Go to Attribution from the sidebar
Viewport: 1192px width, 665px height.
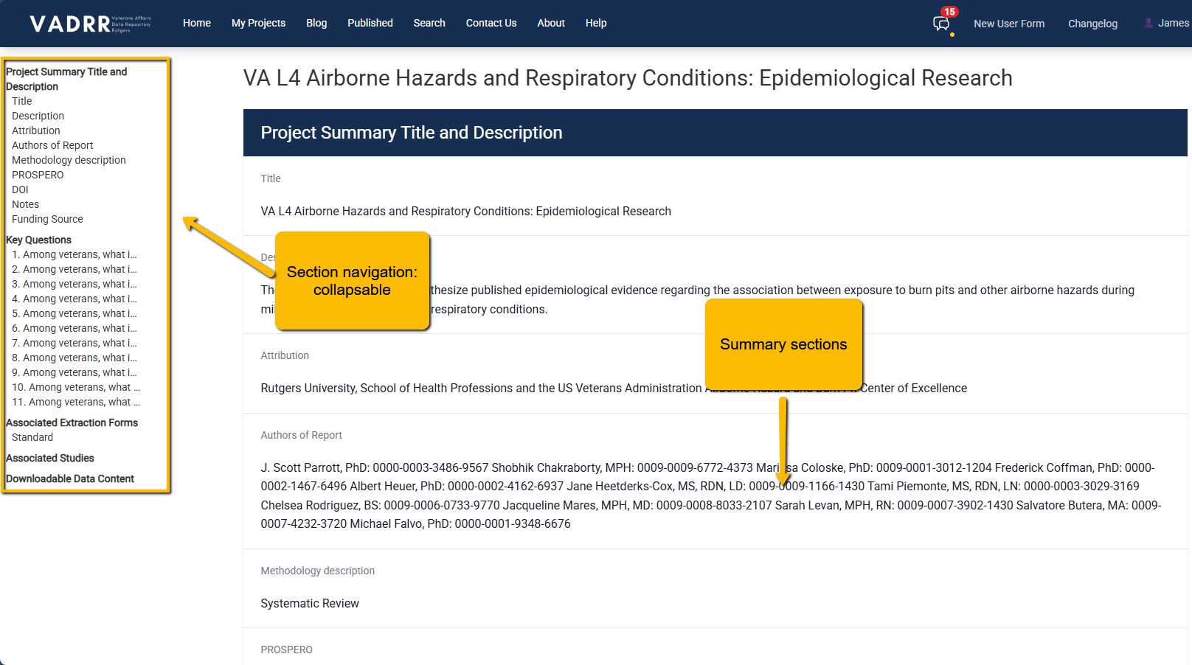pyautogui.click(x=36, y=130)
